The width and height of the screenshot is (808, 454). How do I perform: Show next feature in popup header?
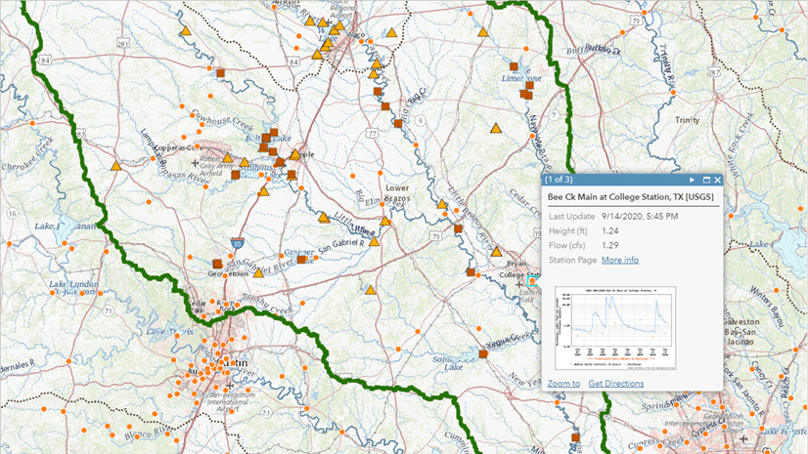[692, 180]
